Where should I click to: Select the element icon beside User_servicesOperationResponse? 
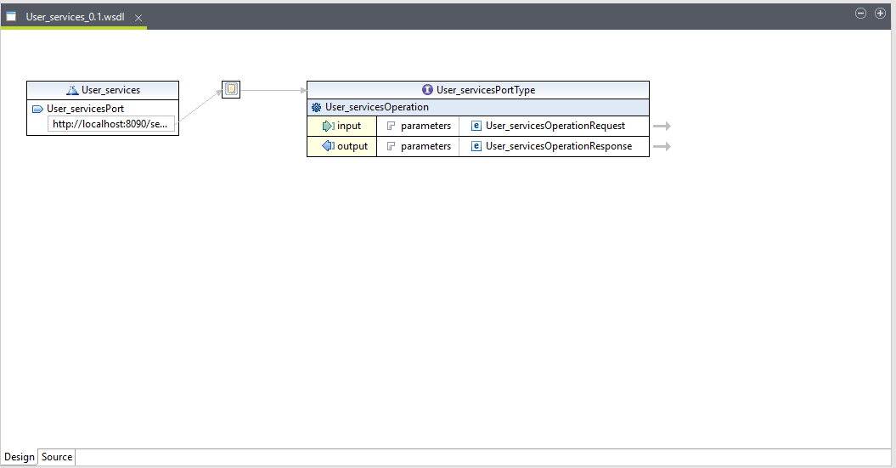coord(476,146)
